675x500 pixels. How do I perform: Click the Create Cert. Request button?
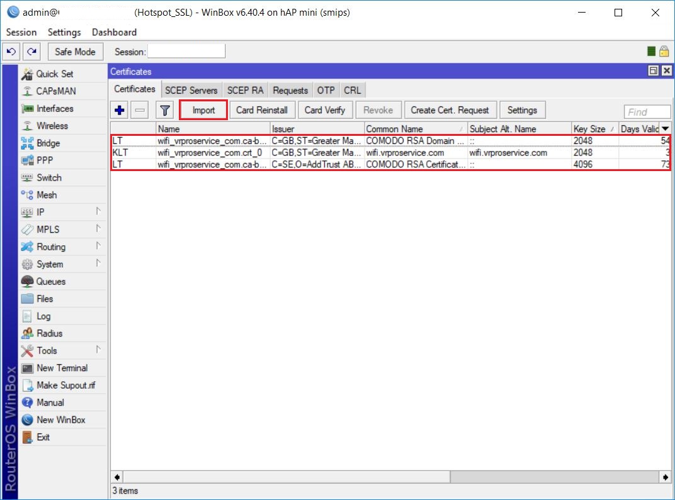(x=450, y=110)
